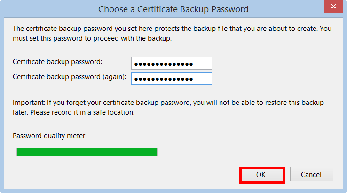Select the full-strength quality meter indicator
The height and width of the screenshot is (193, 347).
pyautogui.click(x=87, y=152)
